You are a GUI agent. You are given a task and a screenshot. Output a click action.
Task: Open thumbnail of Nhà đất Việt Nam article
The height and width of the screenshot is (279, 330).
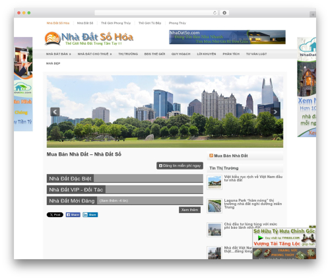214,253
